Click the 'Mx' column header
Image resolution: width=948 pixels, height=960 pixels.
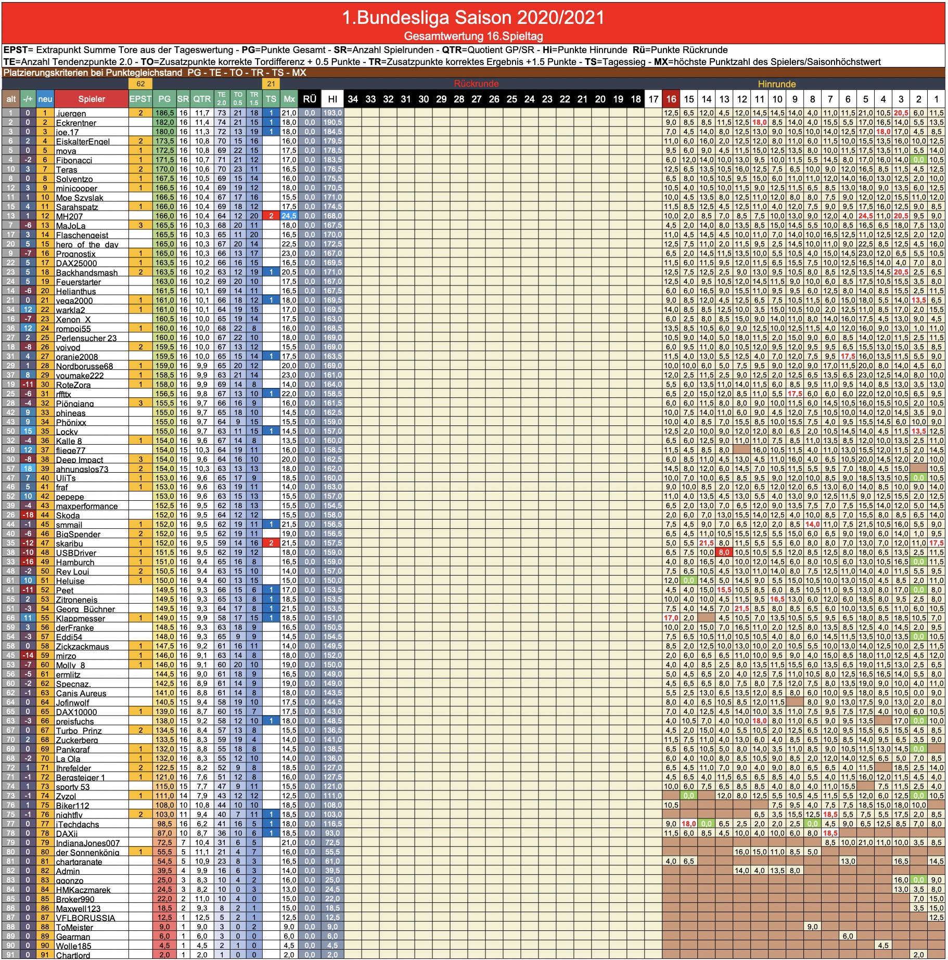289,99
